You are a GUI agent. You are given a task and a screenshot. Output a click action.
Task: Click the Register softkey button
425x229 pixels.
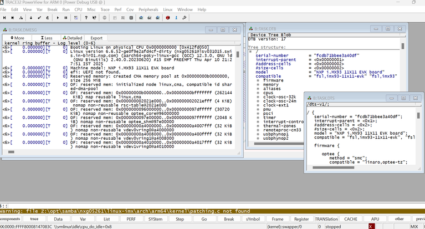[x=301, y=219]
